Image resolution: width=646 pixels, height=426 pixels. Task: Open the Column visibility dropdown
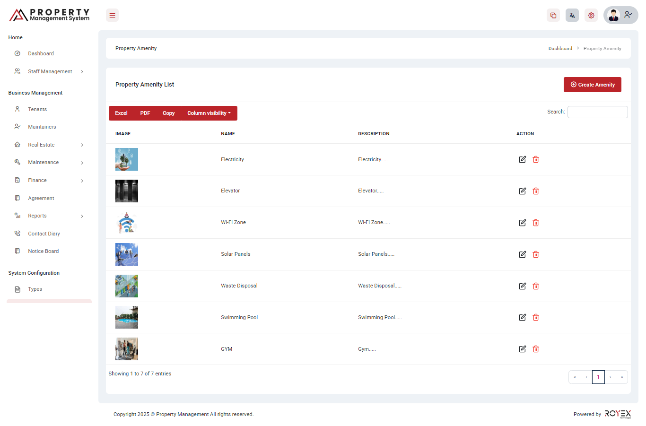tap(209, 113)
